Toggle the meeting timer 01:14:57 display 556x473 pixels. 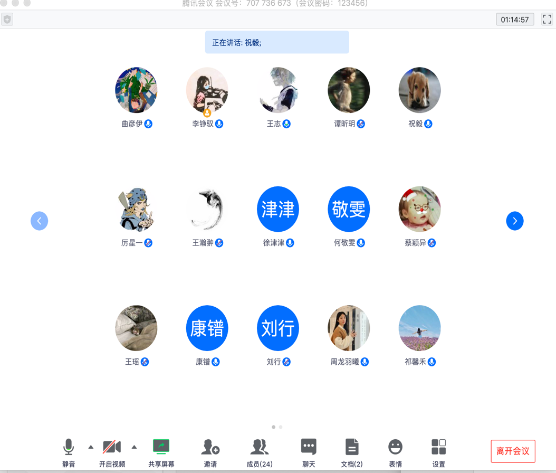(515, 20)
